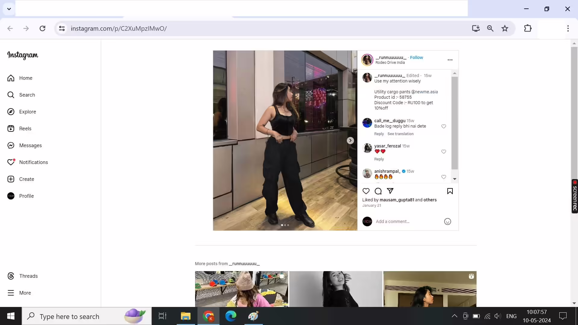Go to Explore in the sidebar
The height and width of the screenshot is (325, 578).
pos(22,112)
